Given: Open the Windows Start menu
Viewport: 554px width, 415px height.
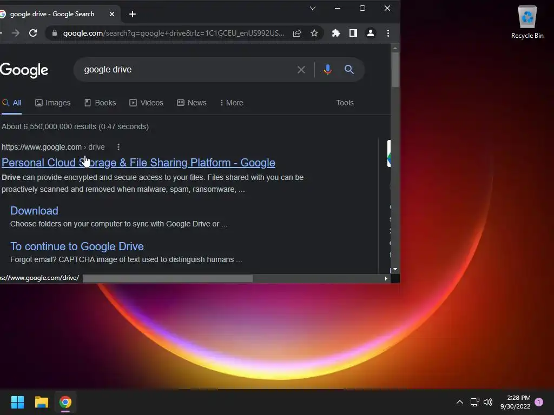Looking at the screenshot, I should click(x=17, y=402).
